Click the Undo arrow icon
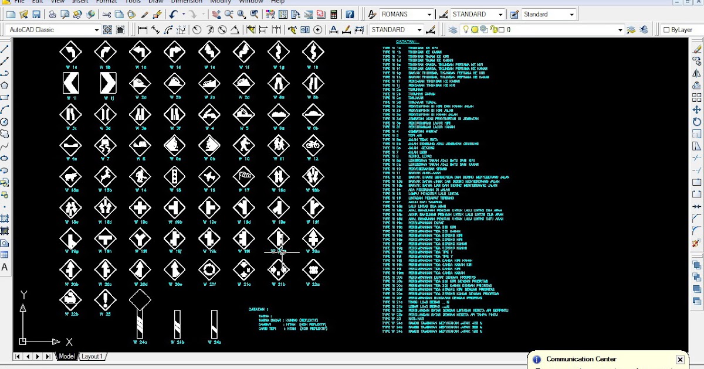 click(173, 14)
